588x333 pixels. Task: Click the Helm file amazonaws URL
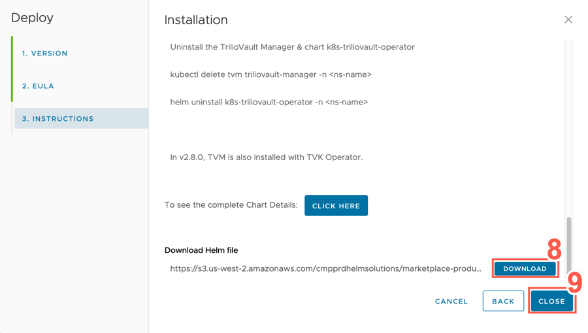pos(325,268)
